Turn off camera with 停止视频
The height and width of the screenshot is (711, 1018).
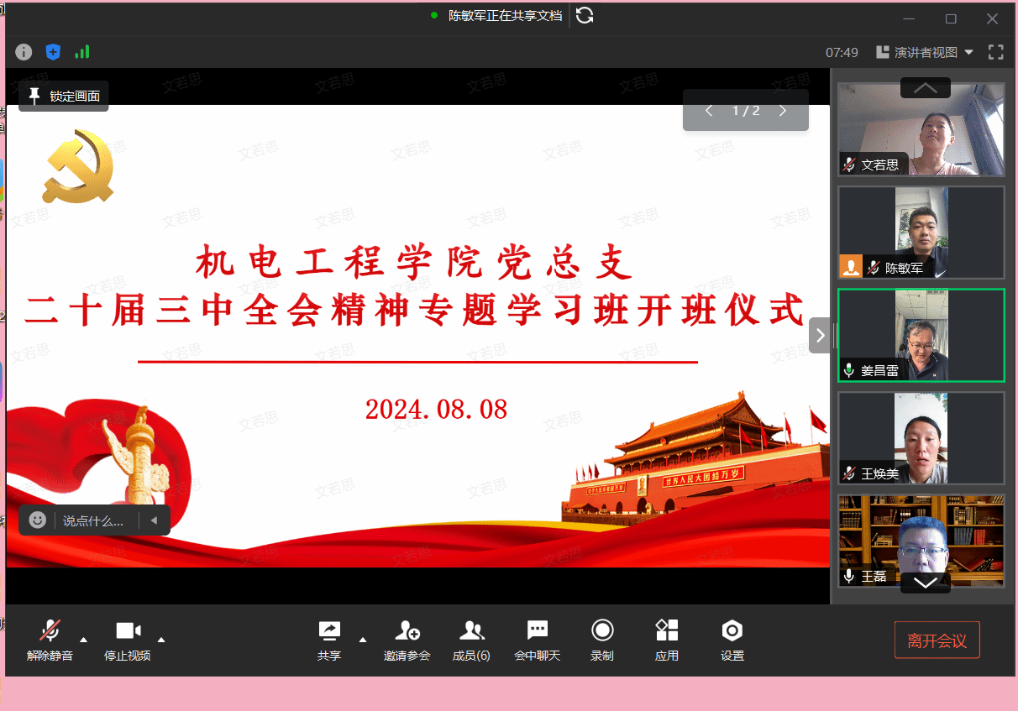[128, 640]
